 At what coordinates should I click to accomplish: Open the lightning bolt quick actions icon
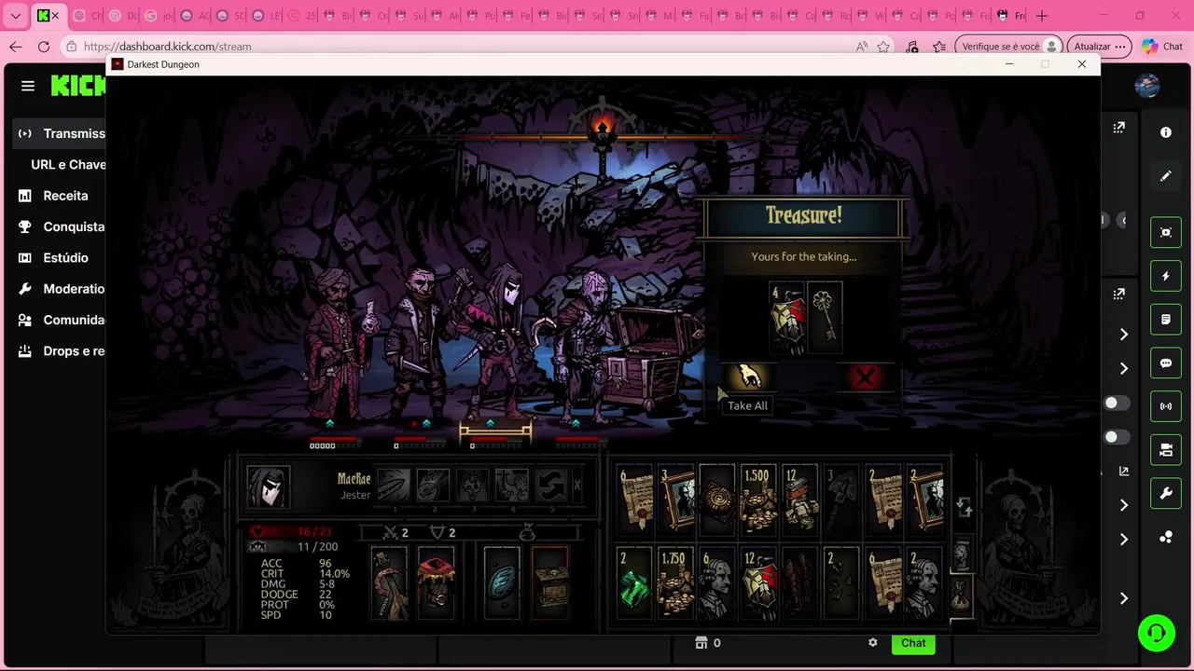click(1166, 276)
